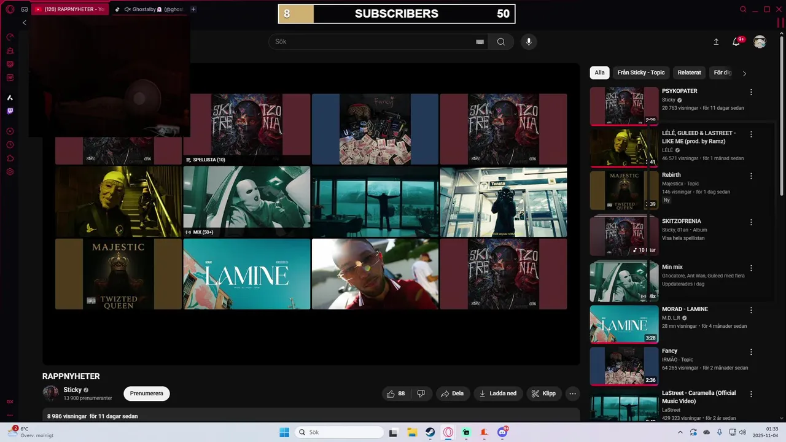Click the Windows taskbar Sök search box
The image size is (786, 442).
pos(338,432)
